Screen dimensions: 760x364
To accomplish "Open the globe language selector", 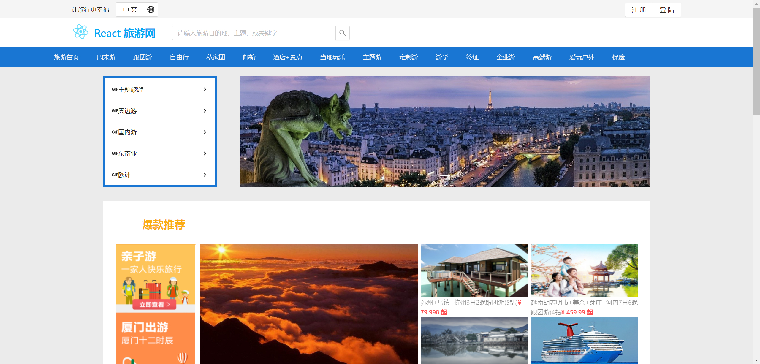I will tap(151, 10).
